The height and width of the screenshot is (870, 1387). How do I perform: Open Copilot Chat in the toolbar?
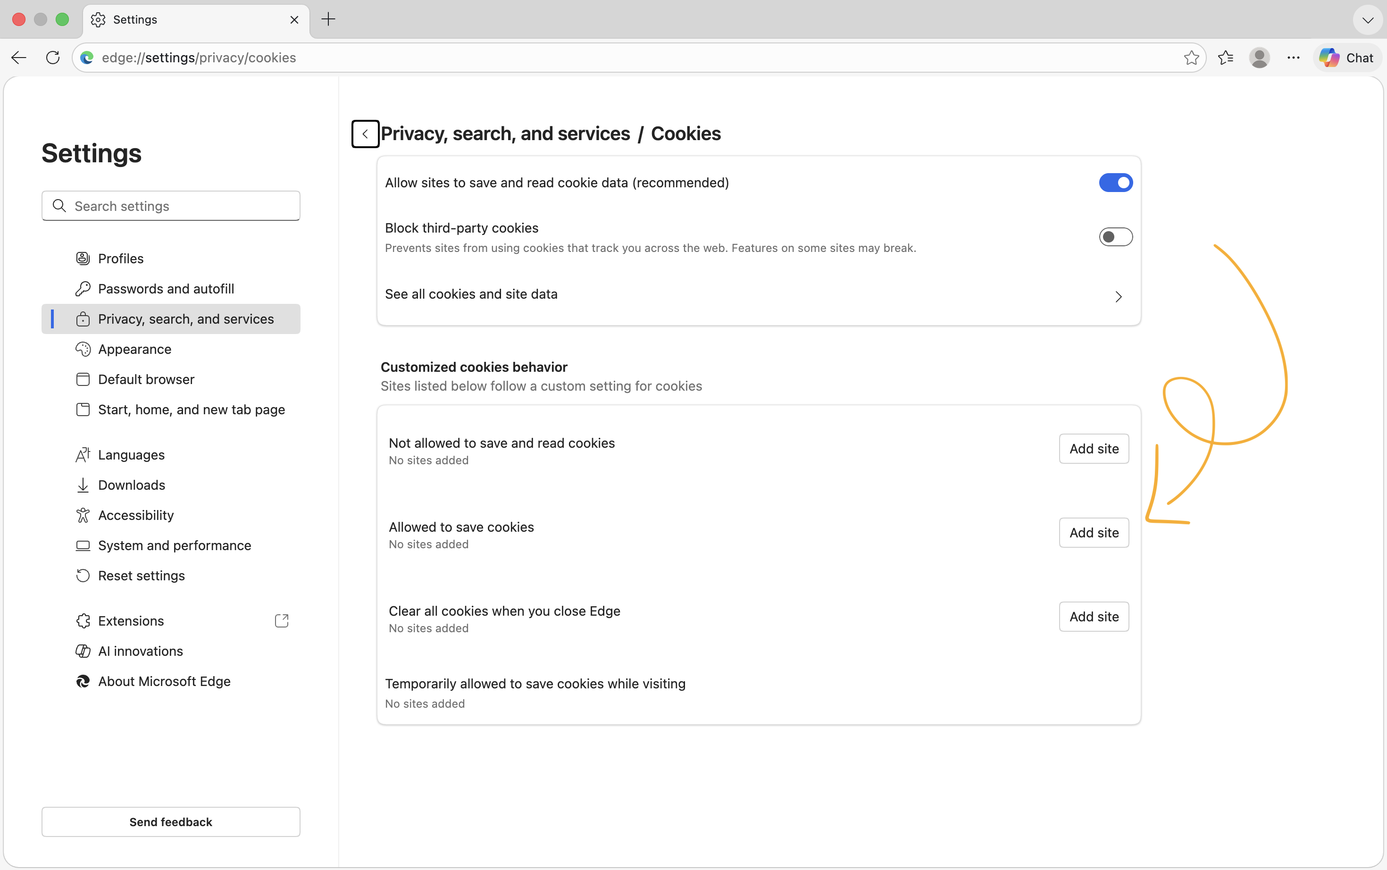click(1347, 57)
